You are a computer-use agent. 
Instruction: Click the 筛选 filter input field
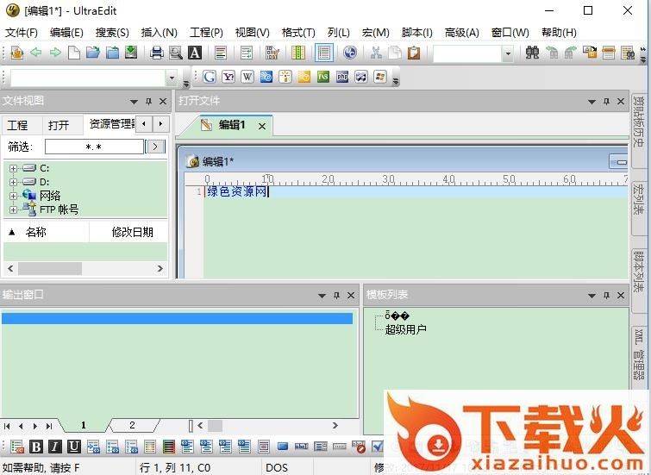pyautogui.click(x=94, y=147)
